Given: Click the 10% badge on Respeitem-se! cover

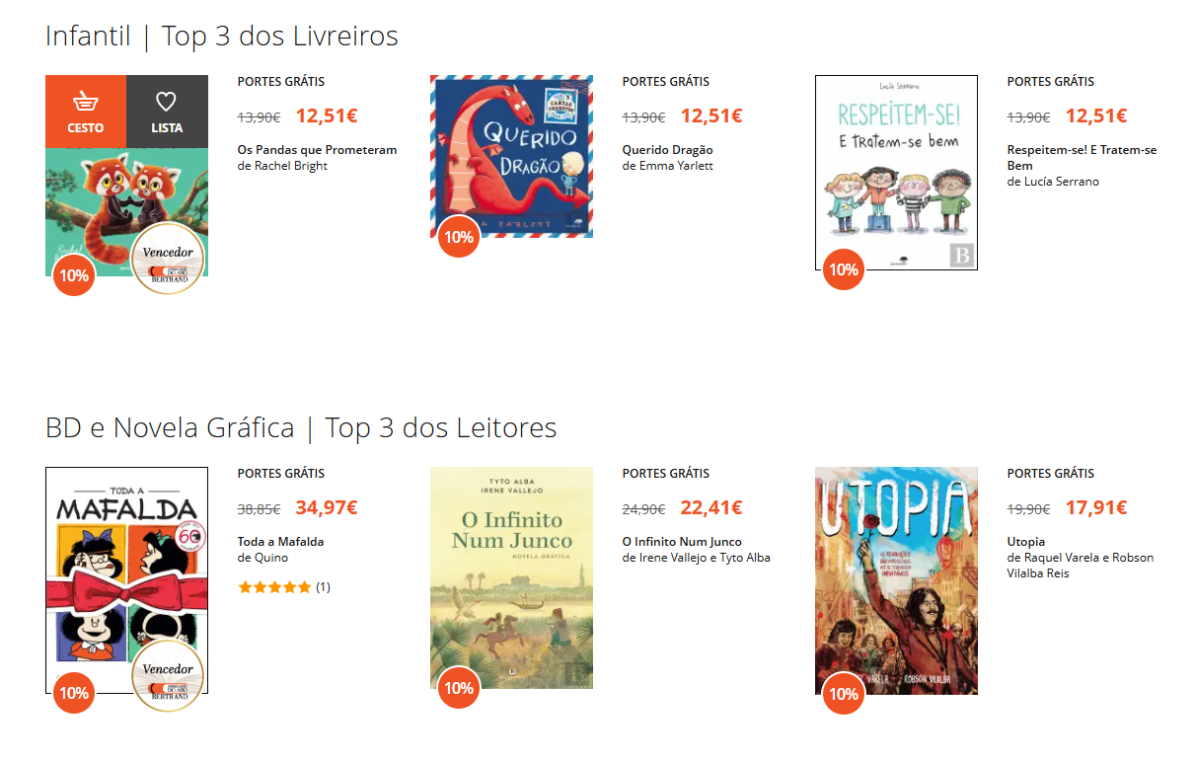Looking at the screenshot, I should pos(844,269).
